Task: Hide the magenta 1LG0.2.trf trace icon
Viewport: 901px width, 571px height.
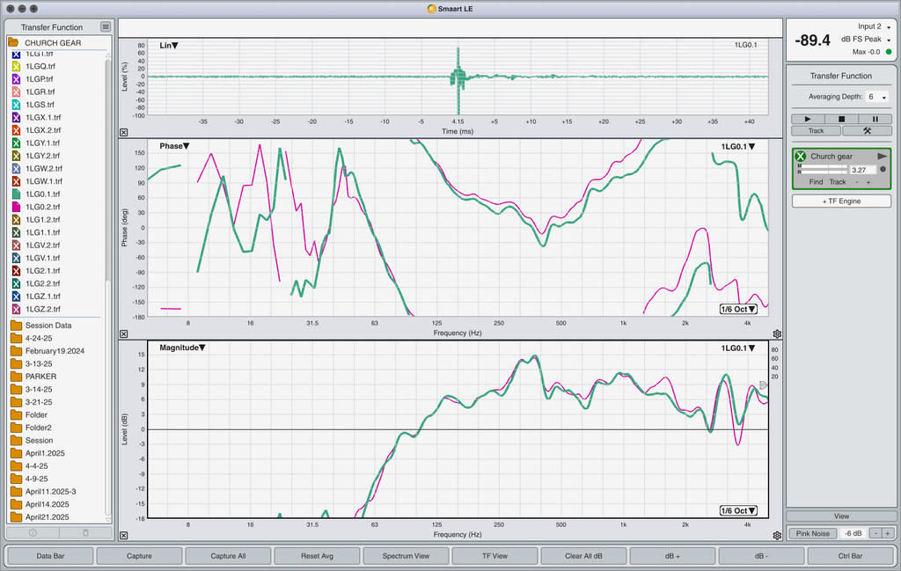Action: coord(16,207)
